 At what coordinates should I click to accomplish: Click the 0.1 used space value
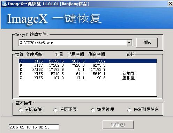click(x=81, y=69)
